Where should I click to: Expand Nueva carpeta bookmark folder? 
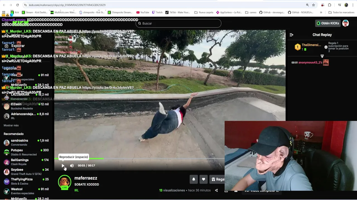click(204, 12)
